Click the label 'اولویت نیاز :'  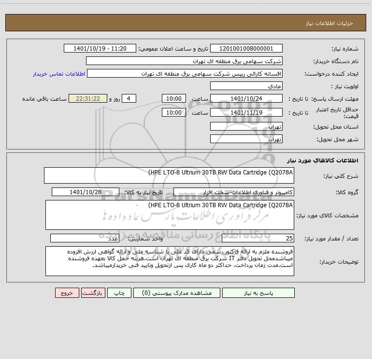tap(345, 86)
